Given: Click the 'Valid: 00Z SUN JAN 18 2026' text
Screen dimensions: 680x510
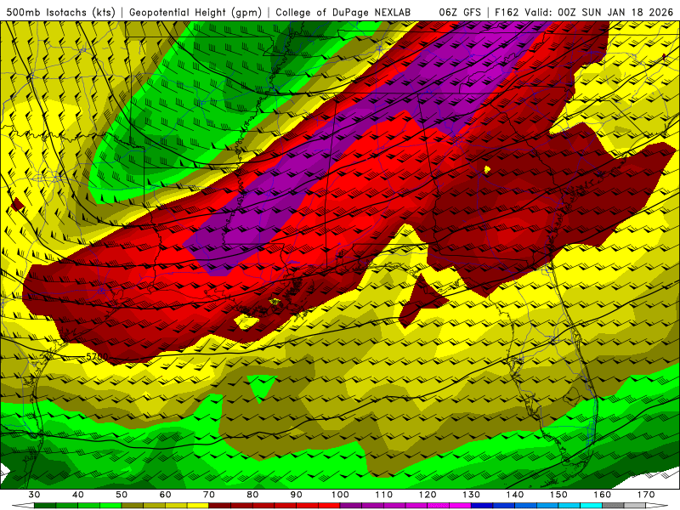Looking at the screenshot, I should (599, 13).
